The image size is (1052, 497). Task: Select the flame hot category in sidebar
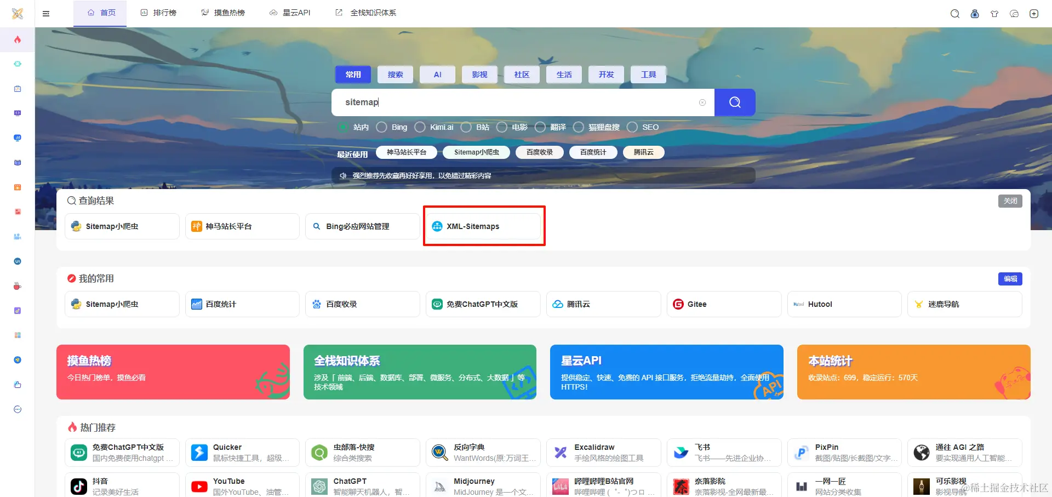pos(18,39)
